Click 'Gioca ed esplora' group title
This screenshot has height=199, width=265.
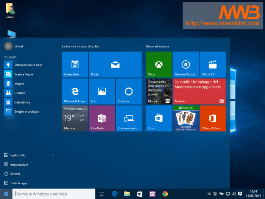(x=157, y=46)
